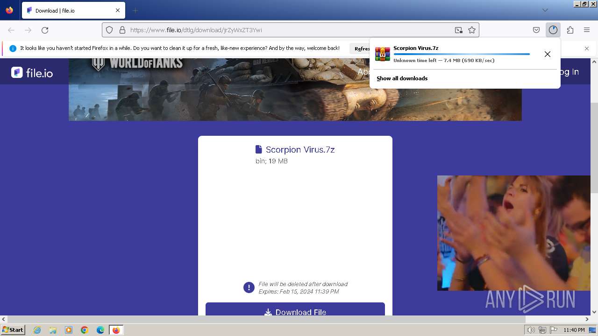Select the 'Download | file.io' tab
Screen dimensions: 598x336
coord(73,10)
